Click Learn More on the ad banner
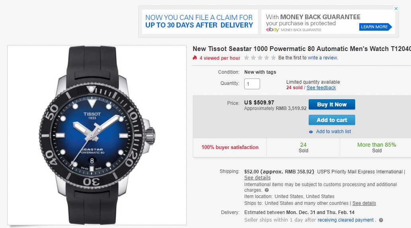 tap(374, 27)
